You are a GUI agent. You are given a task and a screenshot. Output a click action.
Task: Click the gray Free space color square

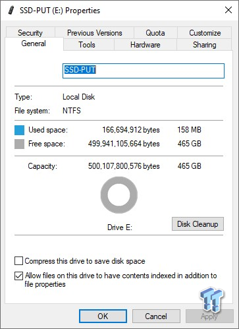coord(19,144)
